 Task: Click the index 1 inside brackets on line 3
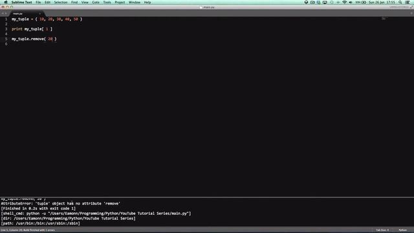point(47,29)
